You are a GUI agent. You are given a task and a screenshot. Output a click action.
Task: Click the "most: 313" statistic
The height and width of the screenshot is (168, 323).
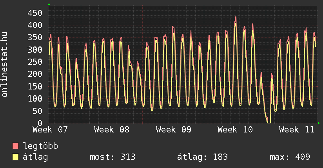113,157
